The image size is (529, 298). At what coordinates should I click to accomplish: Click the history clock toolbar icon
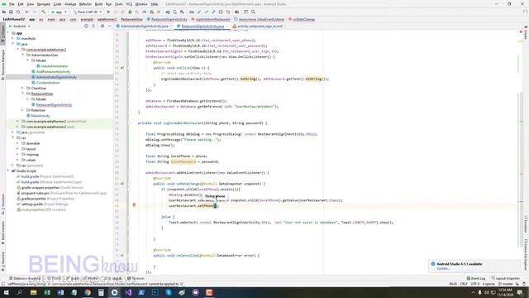(221, 12)
